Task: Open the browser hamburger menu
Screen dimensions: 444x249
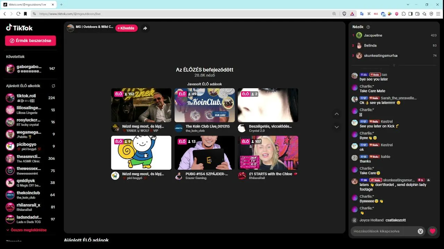Action: point(438,14)
